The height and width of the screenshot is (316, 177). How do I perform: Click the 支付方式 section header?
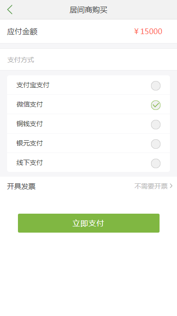click(21, 60)
